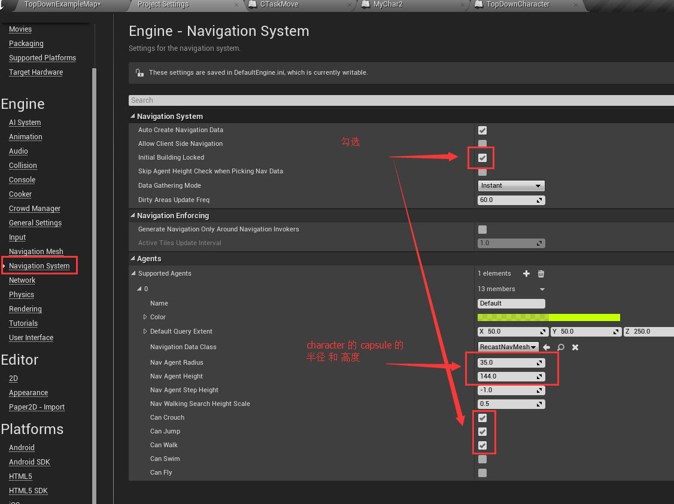Image resolution: width=674 pixels, height=504 pixels.
Task: Click spin arrow in Nav Agent Step Height field
Action: (x=539, y=390)
